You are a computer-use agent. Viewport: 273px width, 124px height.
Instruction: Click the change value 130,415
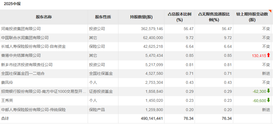point(259,56)
